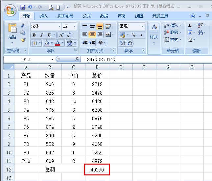Image resolution: width=212 pixels, height=181 pixels.
Task: Insert function with fx button
Action: pyautogui.click(x=77, y=59)
